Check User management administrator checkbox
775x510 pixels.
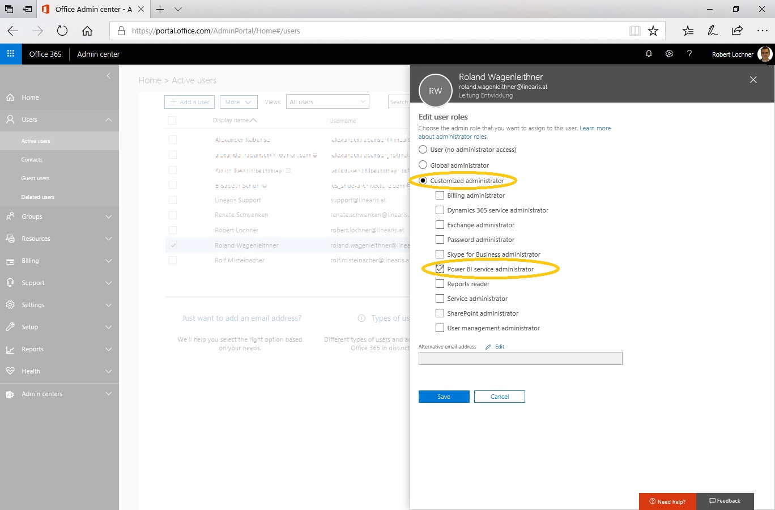pyautogui.click(x=440, y=328)
